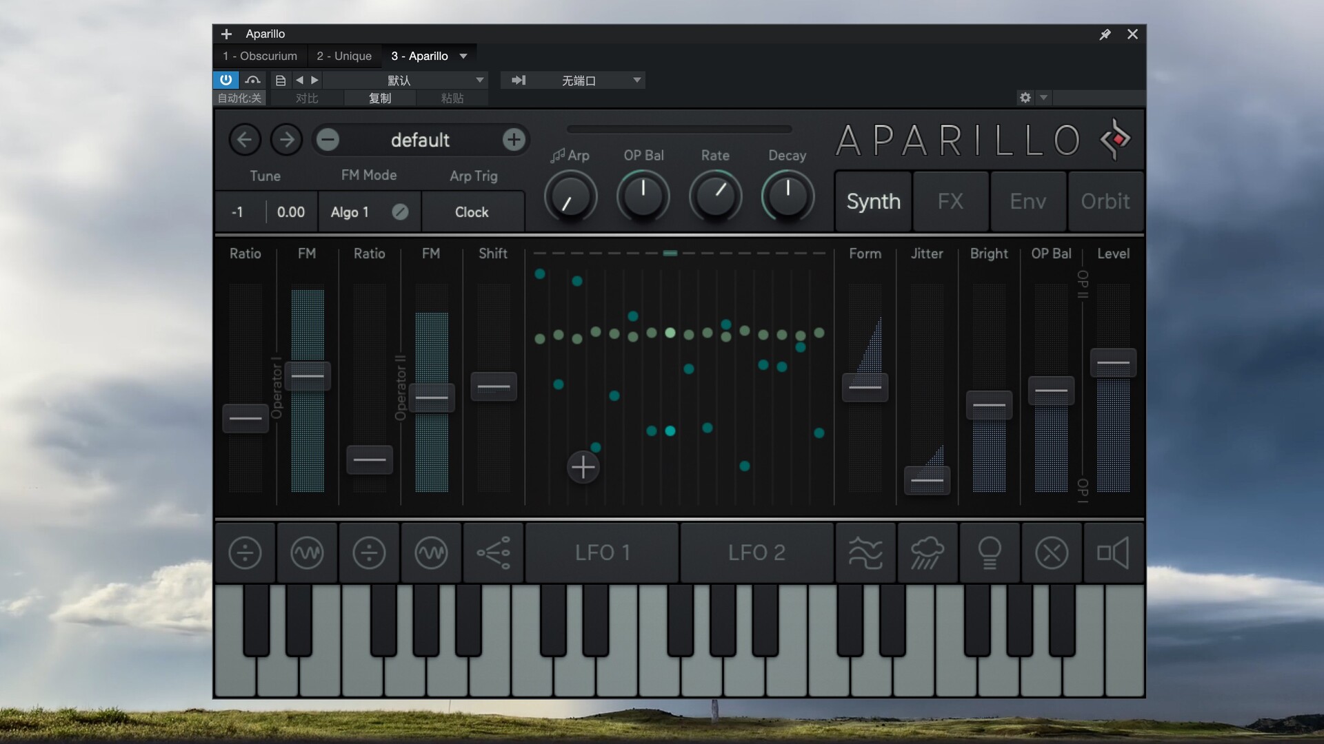Expand the 3 - Aparillo tab dropdown arrow
The image size is (1324, 744).
[463, 56]
